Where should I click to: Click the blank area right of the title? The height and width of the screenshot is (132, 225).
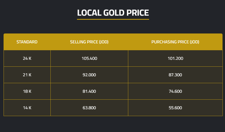(189, 13)
